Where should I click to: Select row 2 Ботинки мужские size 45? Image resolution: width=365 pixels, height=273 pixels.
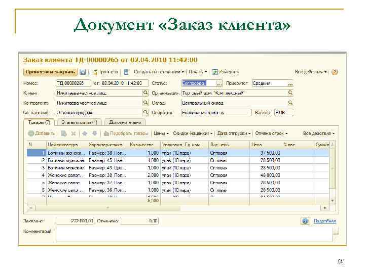178,160
